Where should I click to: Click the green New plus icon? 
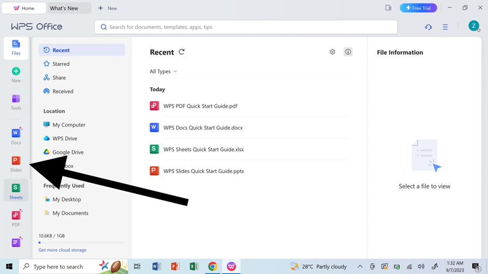click(16, 71)
